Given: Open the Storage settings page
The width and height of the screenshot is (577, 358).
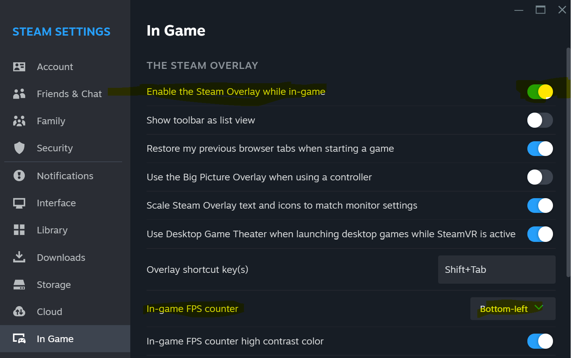Looking at the screenshot, I should point(54,285).
